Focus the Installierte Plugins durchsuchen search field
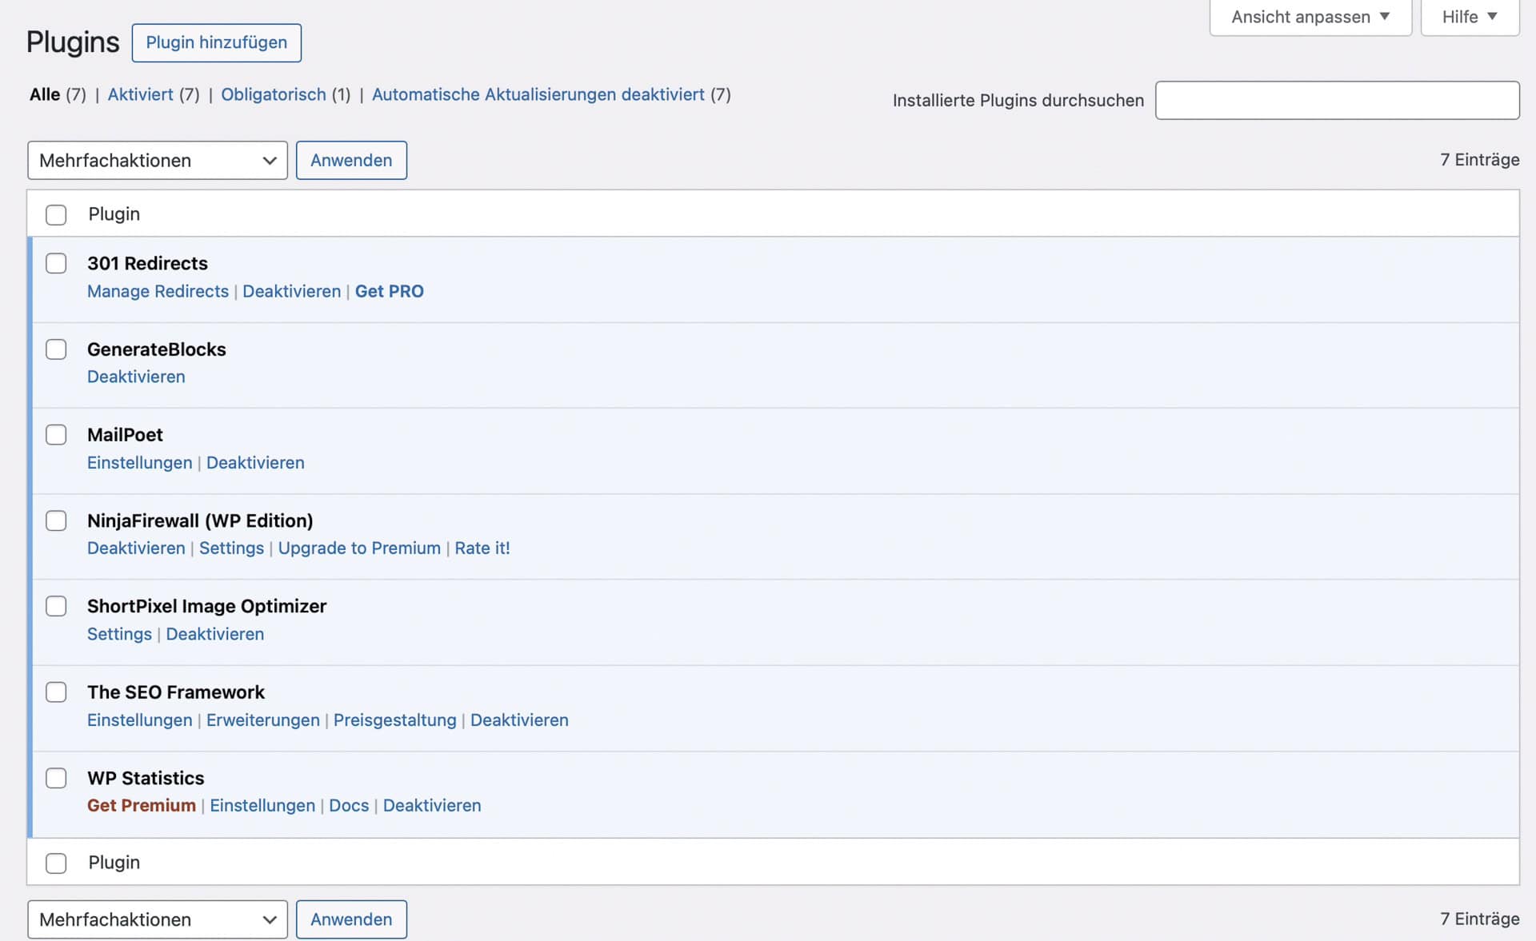Screen dimensions: 1536x941 (x=1338, y=100)
